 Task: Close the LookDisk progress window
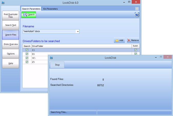[168, 57]
